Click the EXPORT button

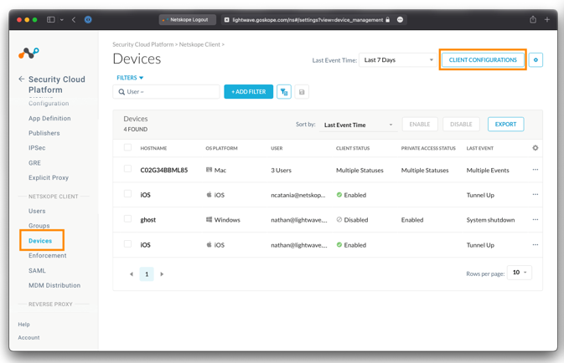click(x=505, y=125)
